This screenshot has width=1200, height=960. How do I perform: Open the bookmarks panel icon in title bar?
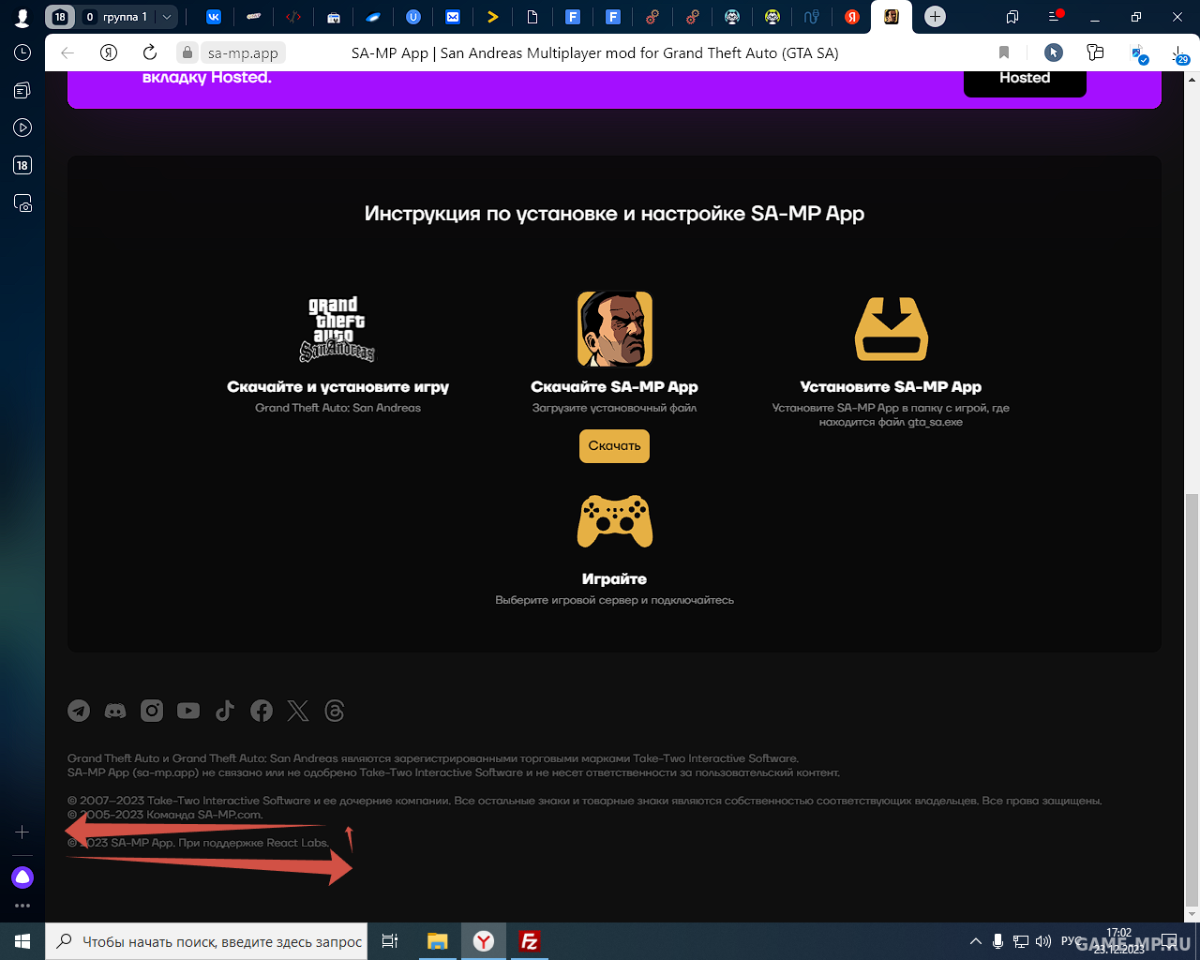pyautogui.click(x=1012, y=17)
